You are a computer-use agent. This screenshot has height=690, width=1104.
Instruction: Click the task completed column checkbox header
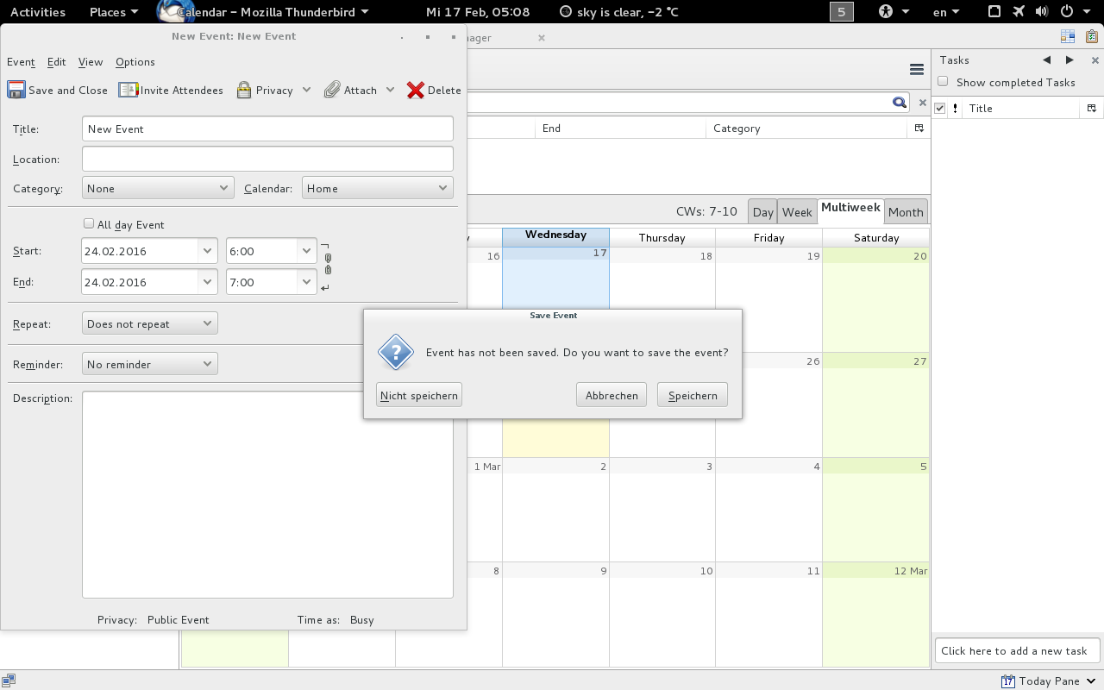940,109
